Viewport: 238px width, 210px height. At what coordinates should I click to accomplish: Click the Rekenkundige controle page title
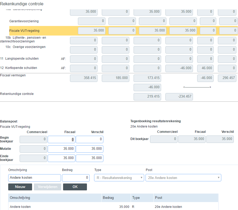22,4
